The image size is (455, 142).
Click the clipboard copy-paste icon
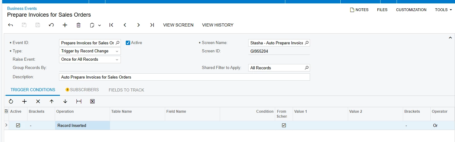pyautogui.click(x=92, y=25)
